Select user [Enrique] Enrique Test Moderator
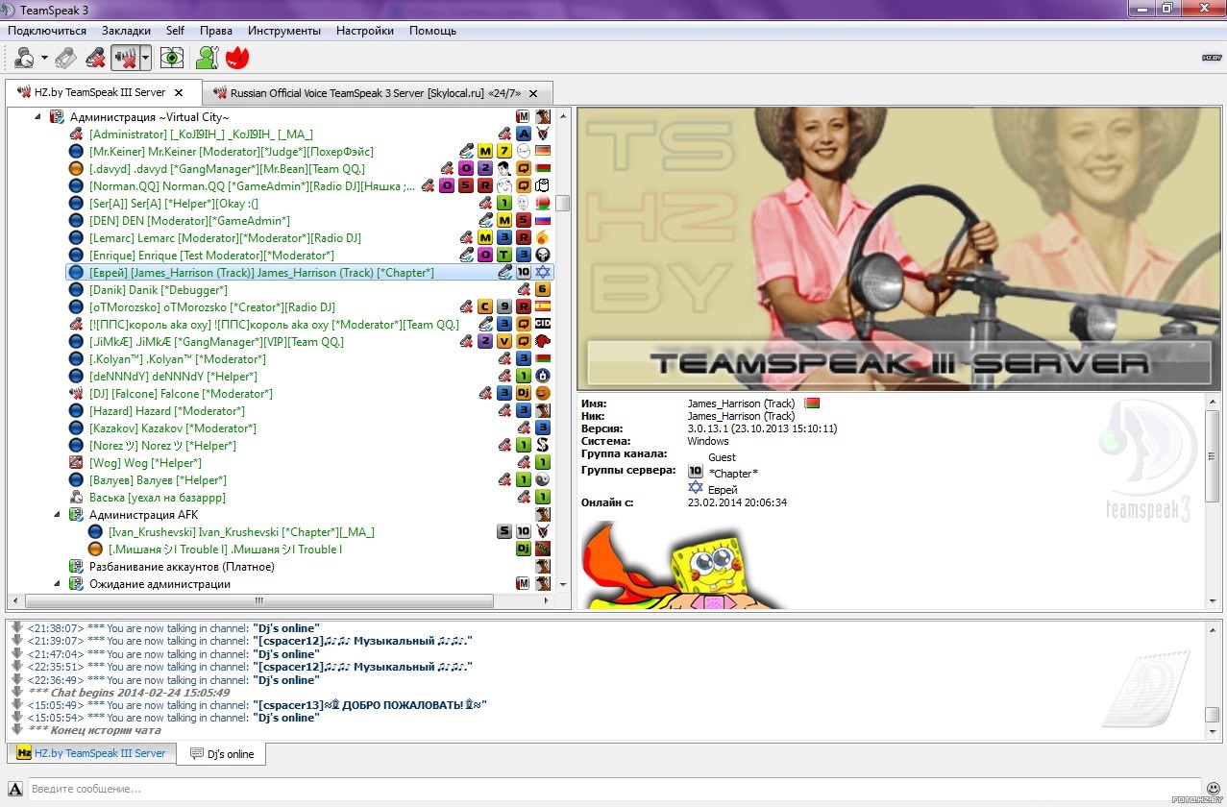This screenshot has height=807, width=1227. 211,256
